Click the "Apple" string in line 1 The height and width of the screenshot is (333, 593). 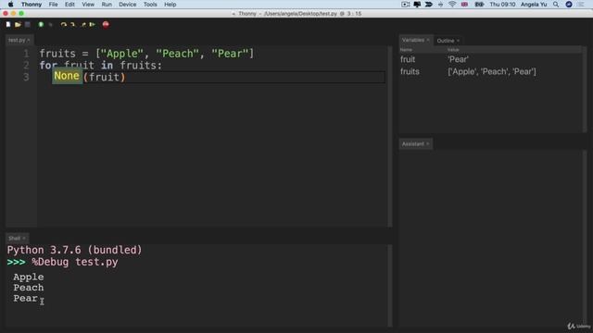click(121, 54)
